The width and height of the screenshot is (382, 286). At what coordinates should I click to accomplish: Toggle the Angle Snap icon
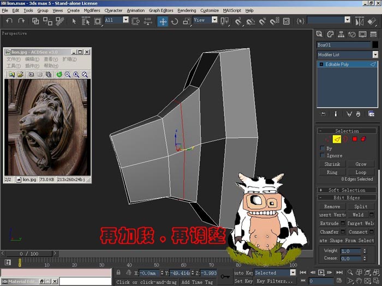tap(250, 22)
